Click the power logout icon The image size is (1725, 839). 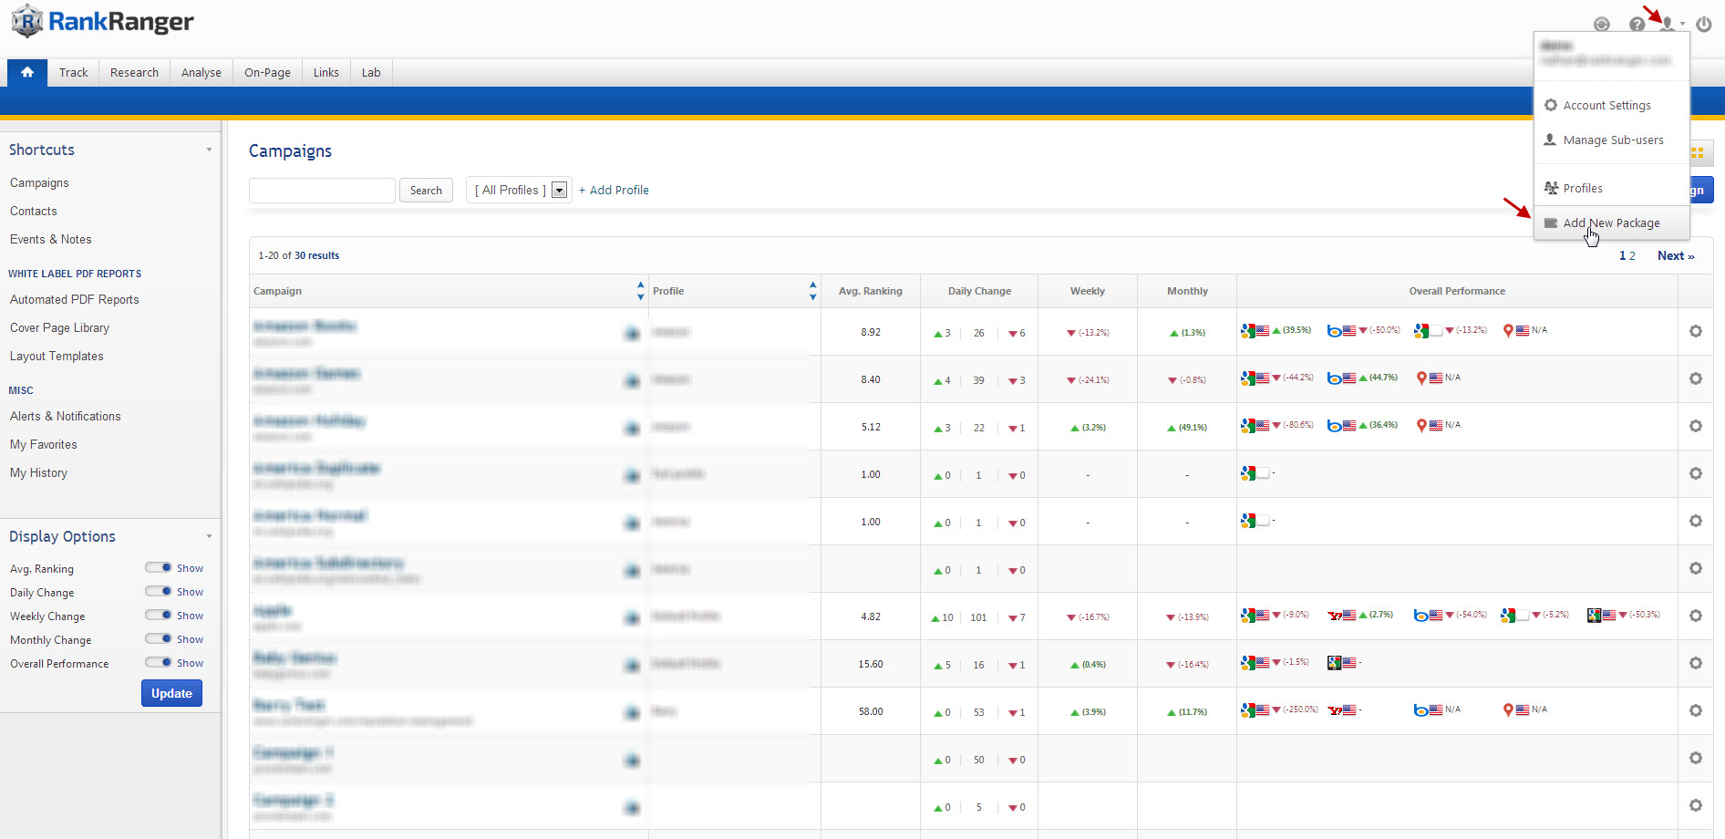[1703, 25]
